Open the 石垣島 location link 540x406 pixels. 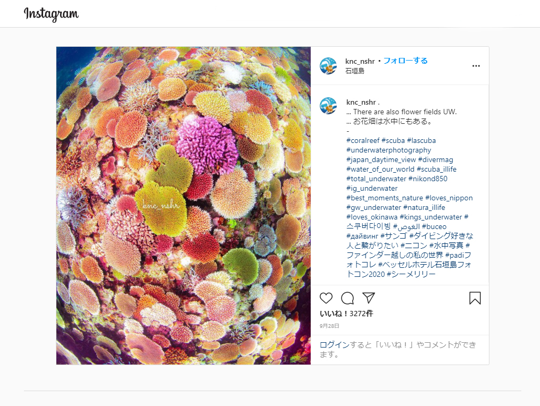point(355,71)
